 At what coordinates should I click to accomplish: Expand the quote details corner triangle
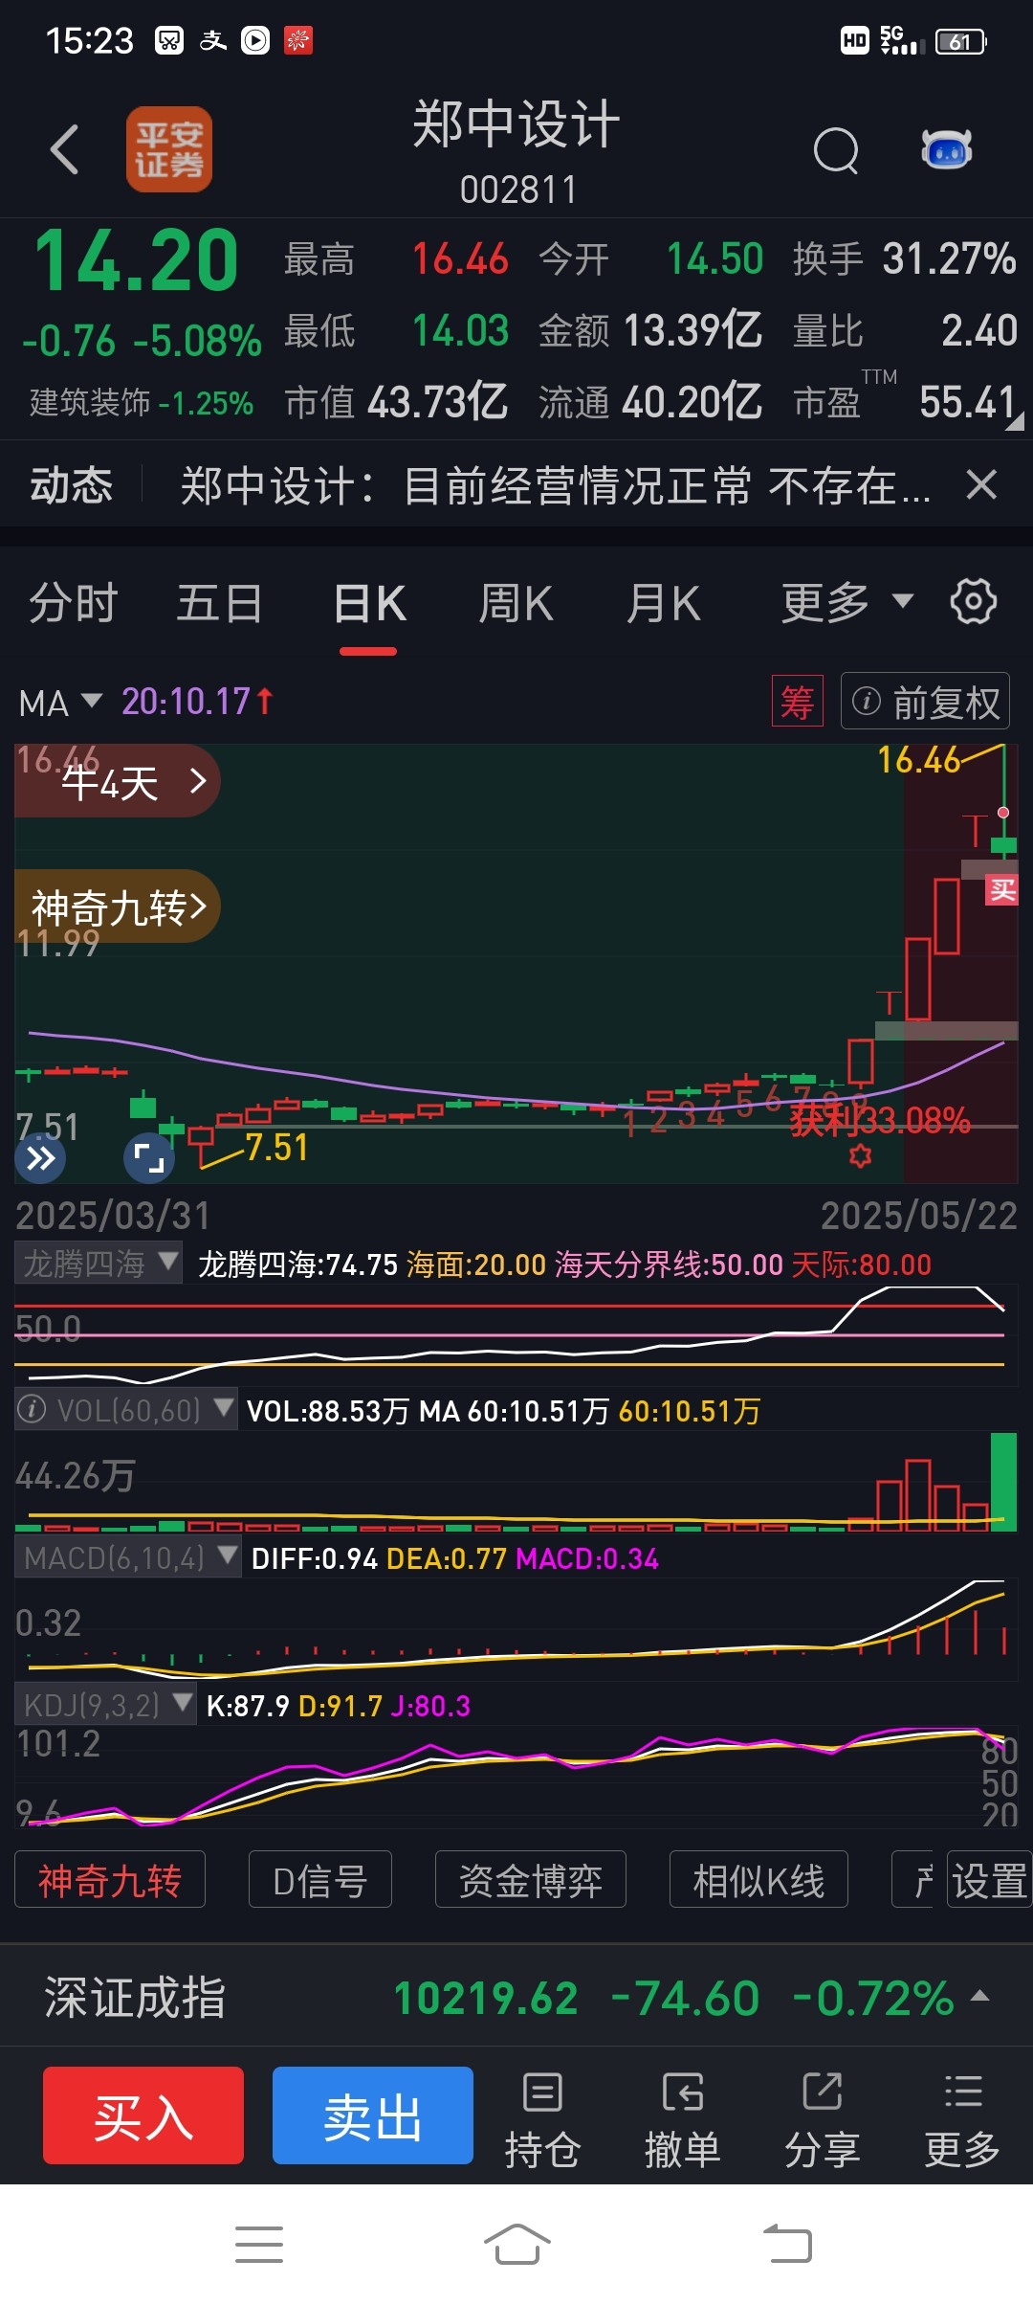point(1015,419)
